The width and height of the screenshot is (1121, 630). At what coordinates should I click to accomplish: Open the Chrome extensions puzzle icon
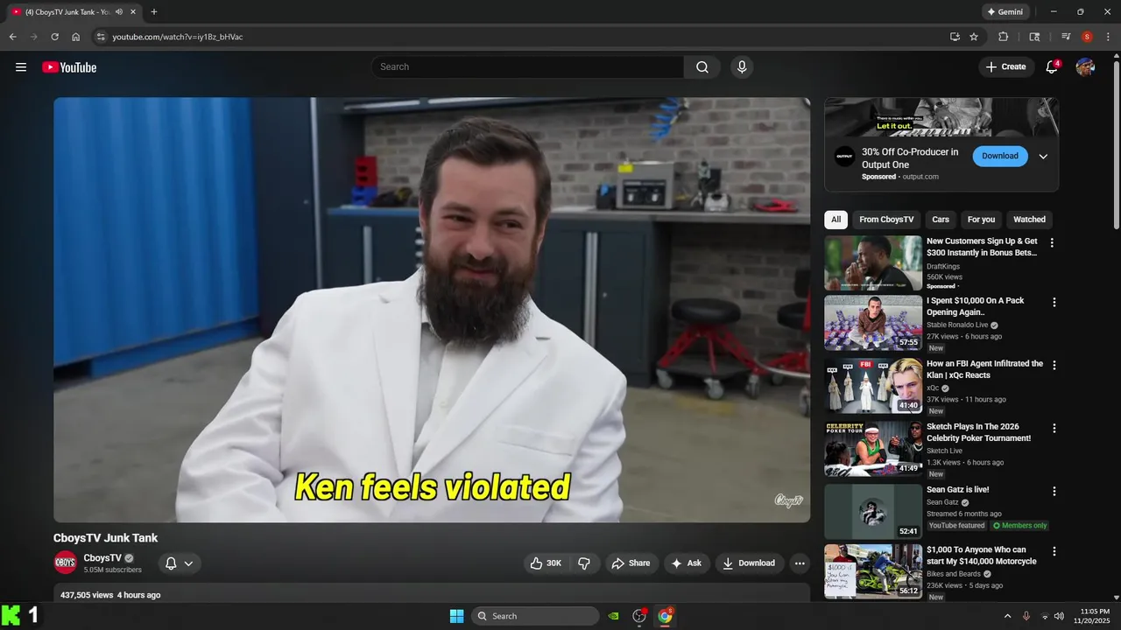[x=1004, y=37]
